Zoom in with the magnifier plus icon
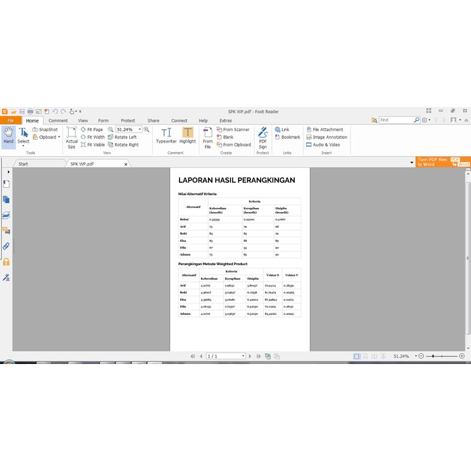The width and height of the screenshot is (471, 471). 147,129
